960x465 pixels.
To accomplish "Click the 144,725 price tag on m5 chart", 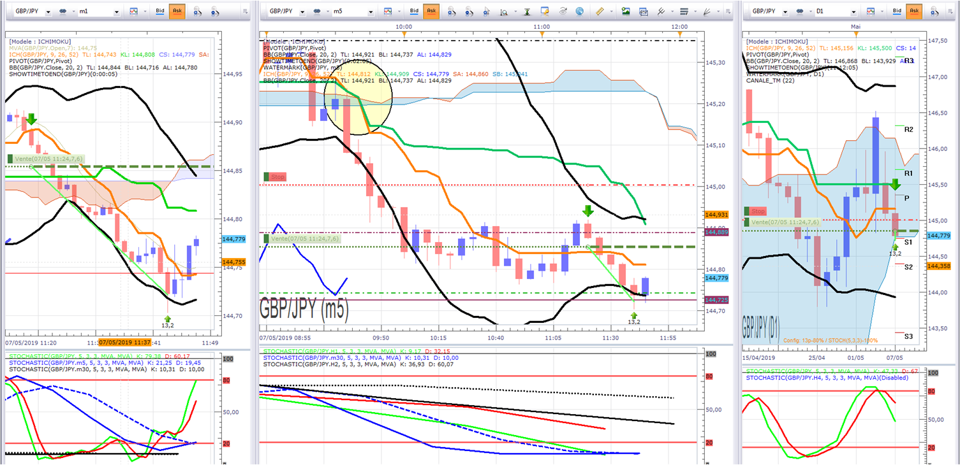I will coord(716,299).
